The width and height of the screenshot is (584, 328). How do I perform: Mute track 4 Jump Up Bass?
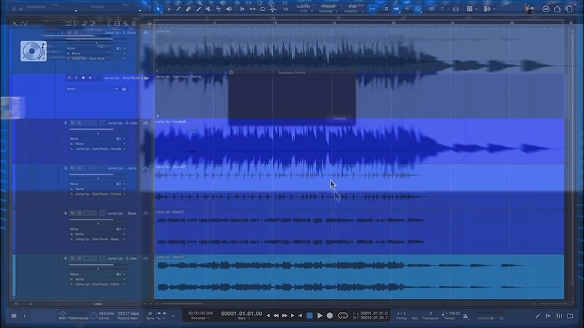(72, 213)
